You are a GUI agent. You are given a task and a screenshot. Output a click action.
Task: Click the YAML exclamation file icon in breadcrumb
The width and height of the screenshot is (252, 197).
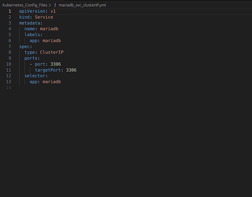coord(55,5)
